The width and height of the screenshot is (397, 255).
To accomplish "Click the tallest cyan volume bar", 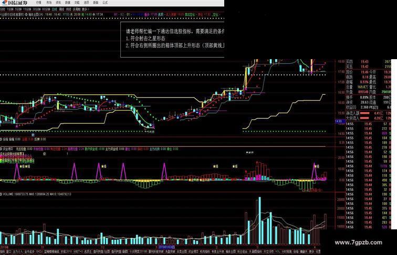I will pos(259,220).
